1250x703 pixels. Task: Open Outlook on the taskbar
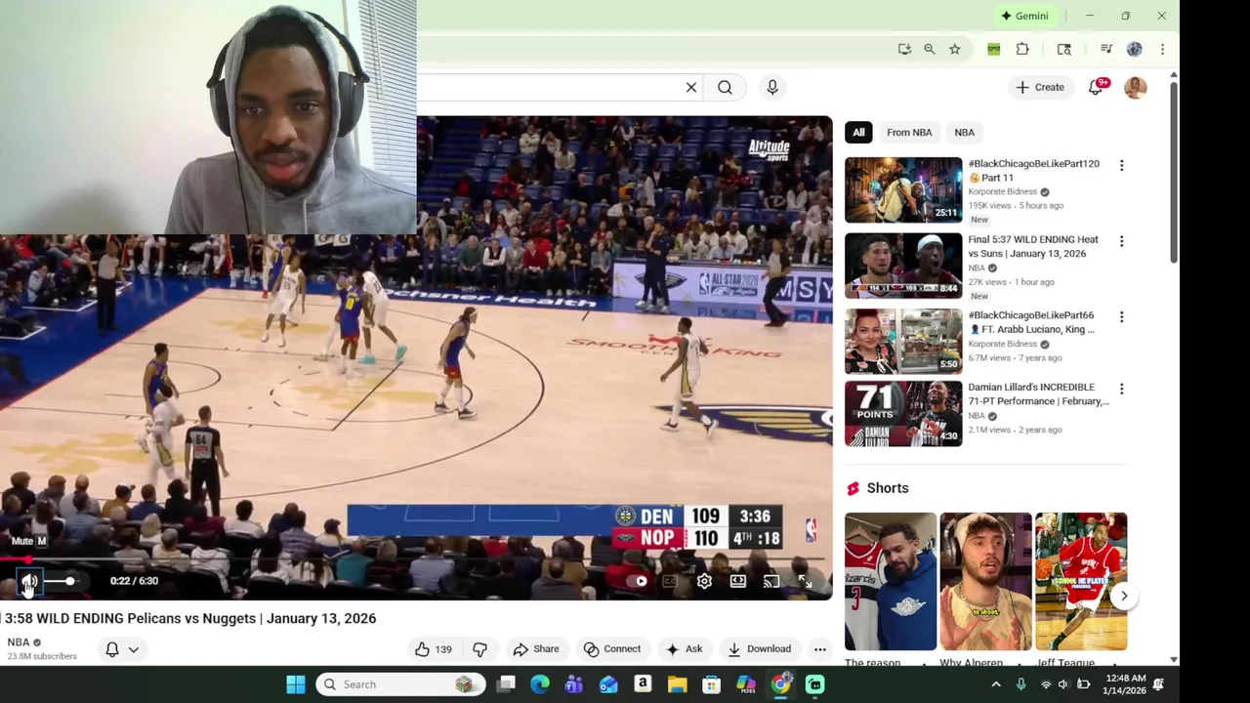click(608, 684)
